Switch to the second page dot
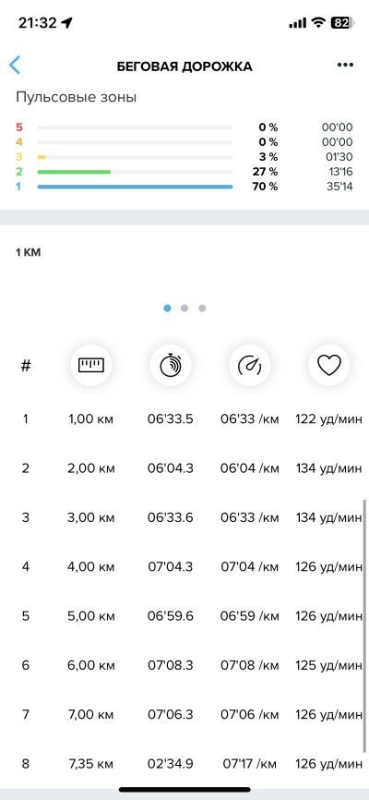369x800 pixels. pyautogui.click(x=184, y=309)
